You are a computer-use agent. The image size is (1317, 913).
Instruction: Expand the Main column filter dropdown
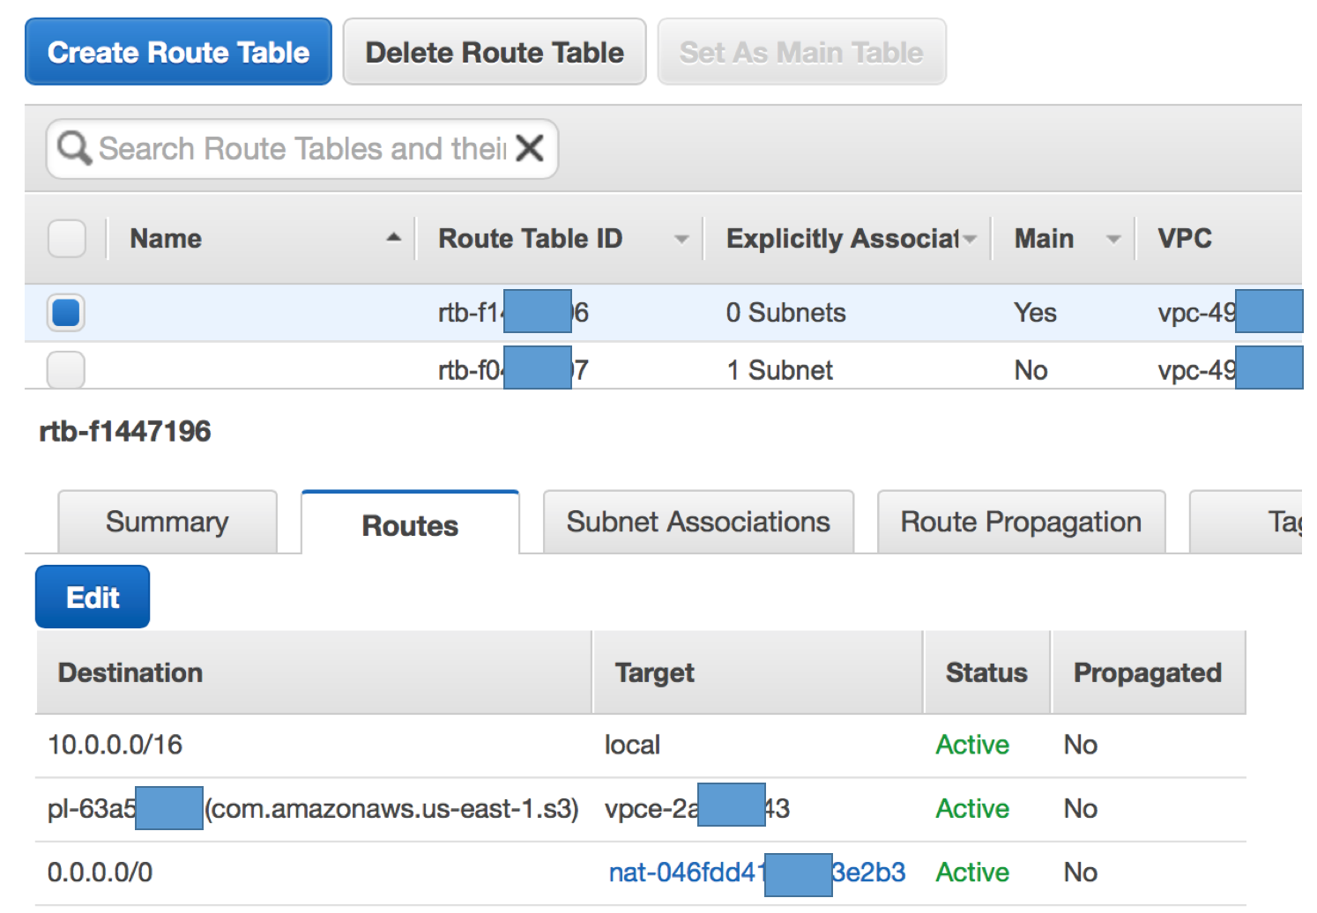[1113, 239]
